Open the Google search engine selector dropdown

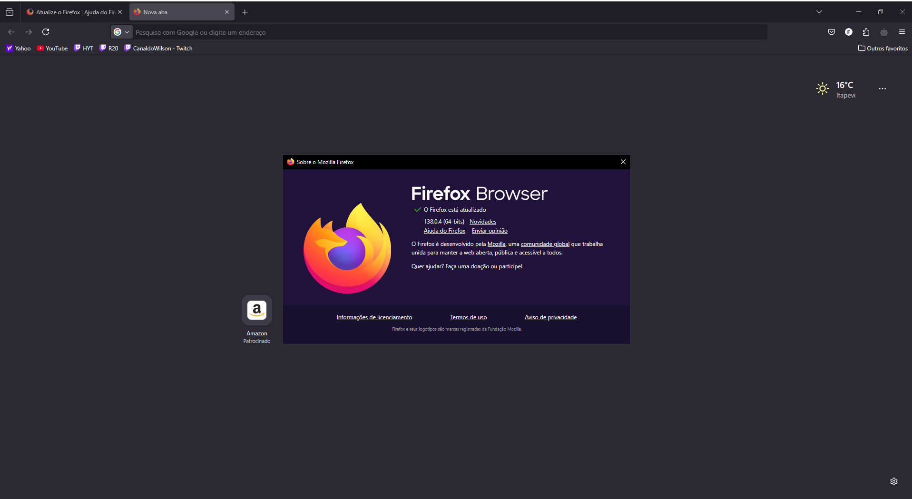coord(121,32)
